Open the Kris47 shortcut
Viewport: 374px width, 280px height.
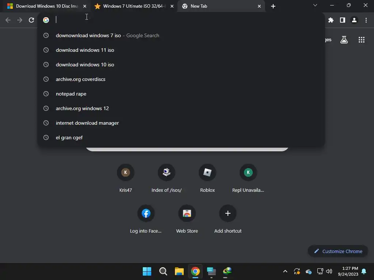point(126,178)
